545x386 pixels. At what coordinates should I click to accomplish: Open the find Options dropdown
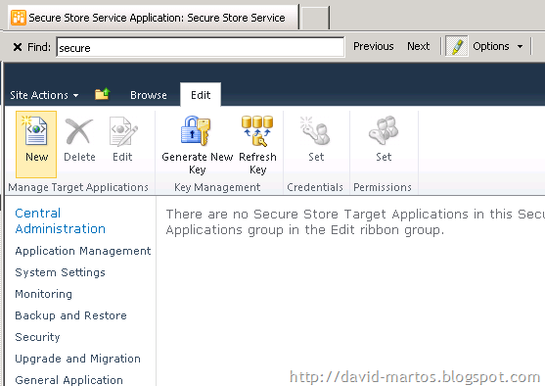coord(497,46)
